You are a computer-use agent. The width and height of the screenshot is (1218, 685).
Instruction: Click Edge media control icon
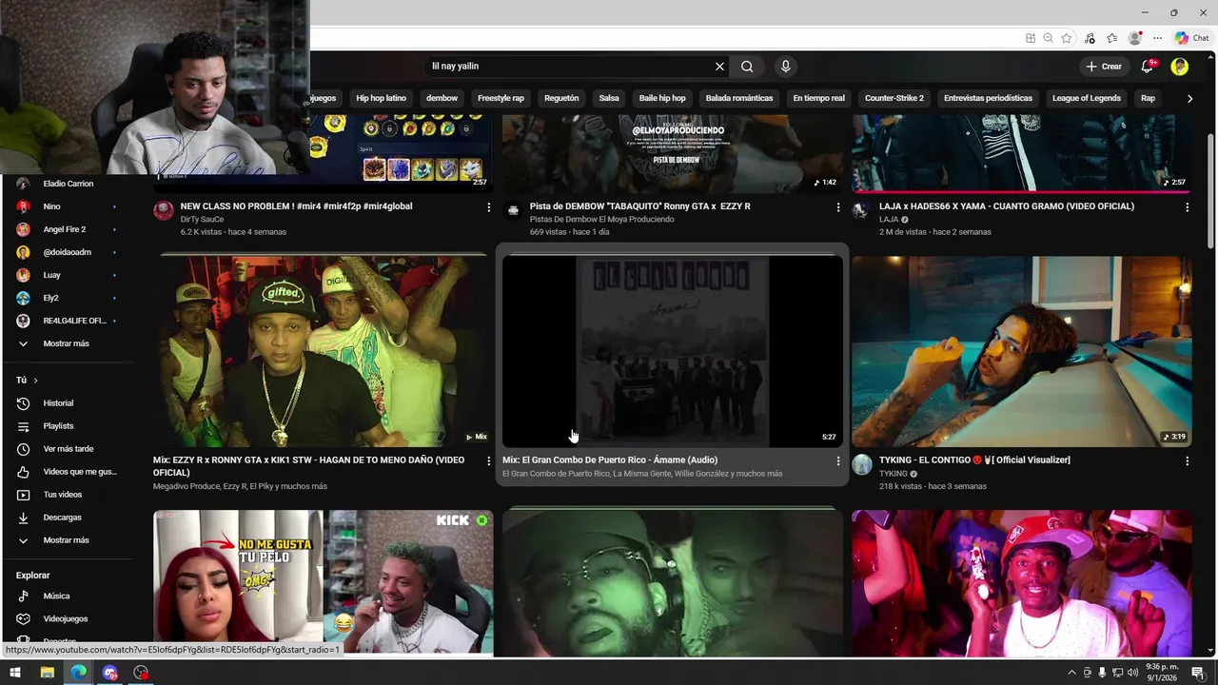[1090, 38]
